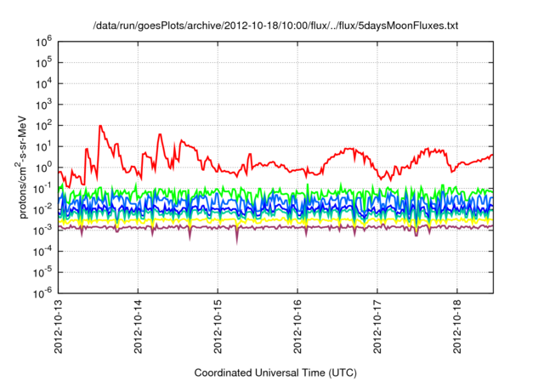This screenshot has width=544, height=381.
Task: Click the y-axis label 10^-3
Action: coord(42,230)
